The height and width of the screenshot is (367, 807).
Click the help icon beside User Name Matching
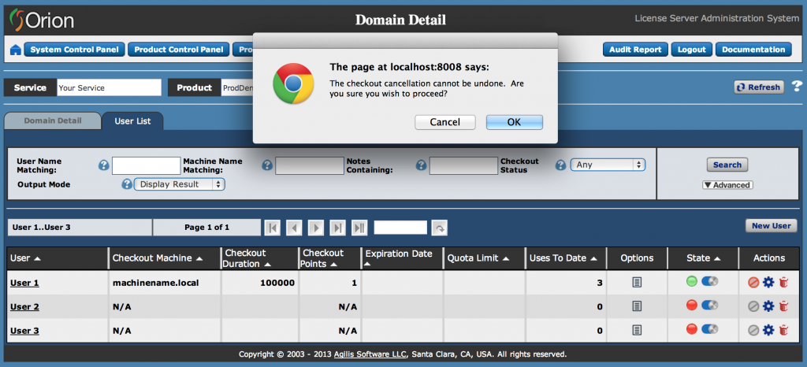tap(103, 165)
